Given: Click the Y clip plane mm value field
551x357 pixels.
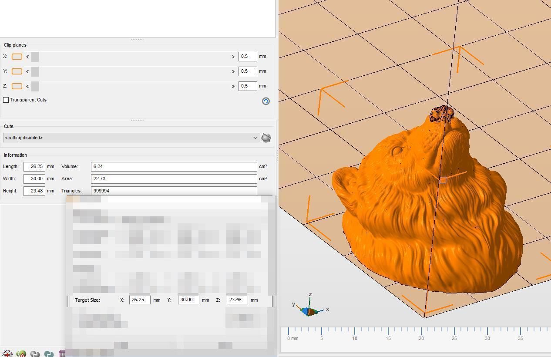Looking at the screenshot, I should click(248, 71).
